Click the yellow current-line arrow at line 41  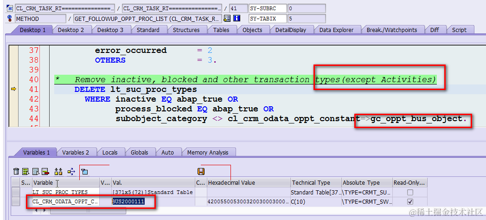(x=13, y=90)
